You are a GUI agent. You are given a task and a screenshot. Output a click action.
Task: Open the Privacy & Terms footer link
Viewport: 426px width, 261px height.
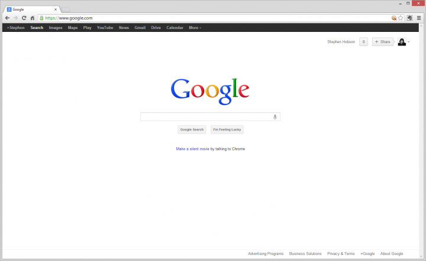click(x=341, y=254)
